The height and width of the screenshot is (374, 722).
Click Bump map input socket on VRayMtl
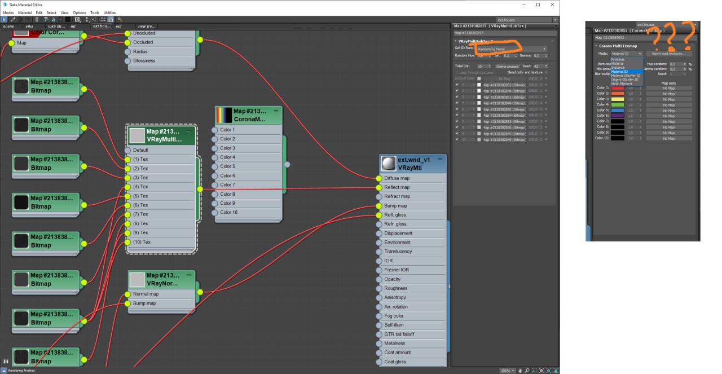pos(379,206)
